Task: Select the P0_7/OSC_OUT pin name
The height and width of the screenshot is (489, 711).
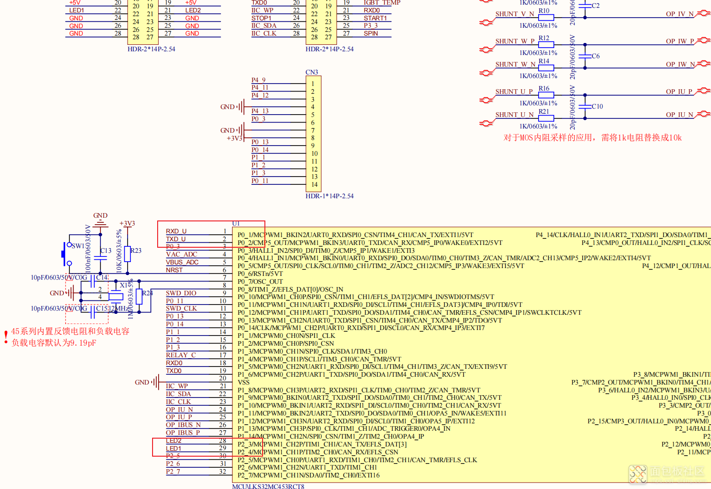Action: [x=260, y=281]
